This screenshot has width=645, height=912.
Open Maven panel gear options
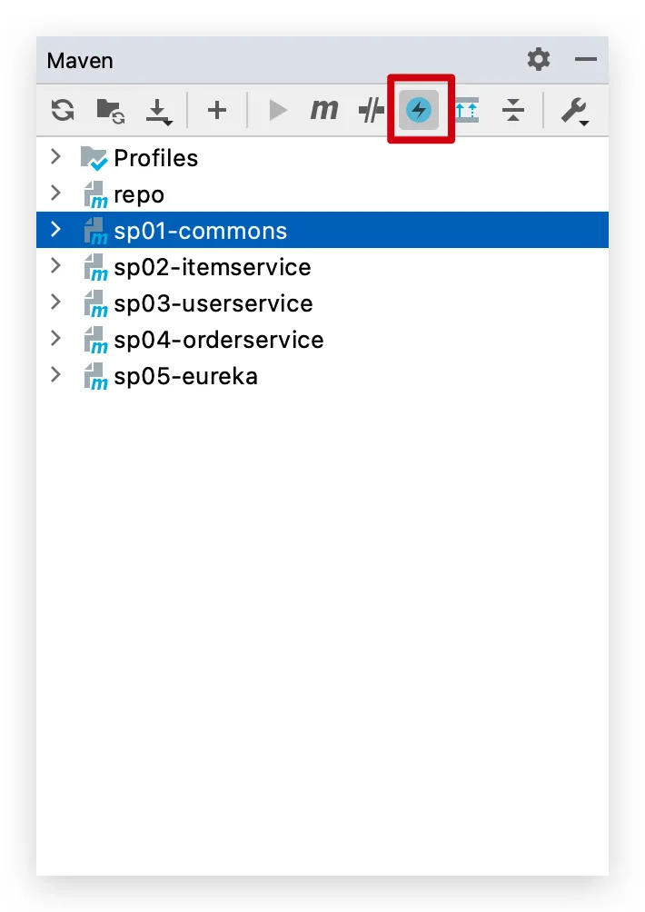click(539, 59)
